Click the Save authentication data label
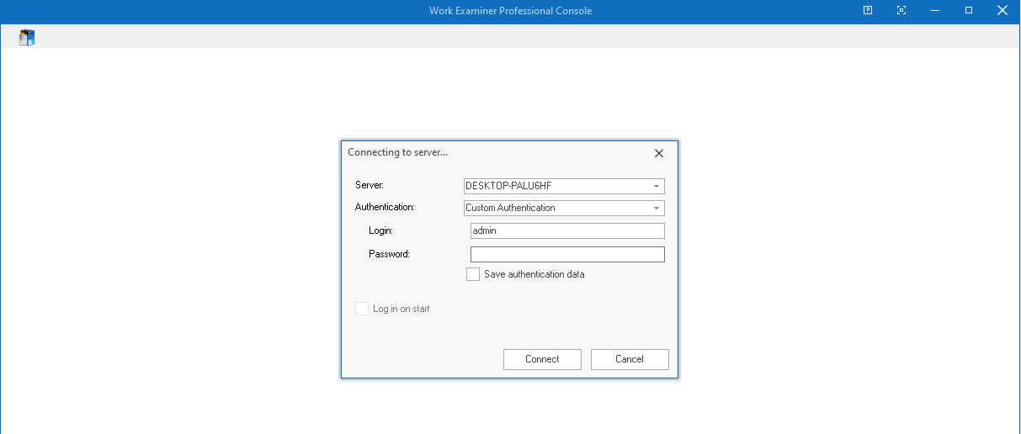The height and width of the screenshot is (434, 1021). pyautogui.click(x=534, y=274)
